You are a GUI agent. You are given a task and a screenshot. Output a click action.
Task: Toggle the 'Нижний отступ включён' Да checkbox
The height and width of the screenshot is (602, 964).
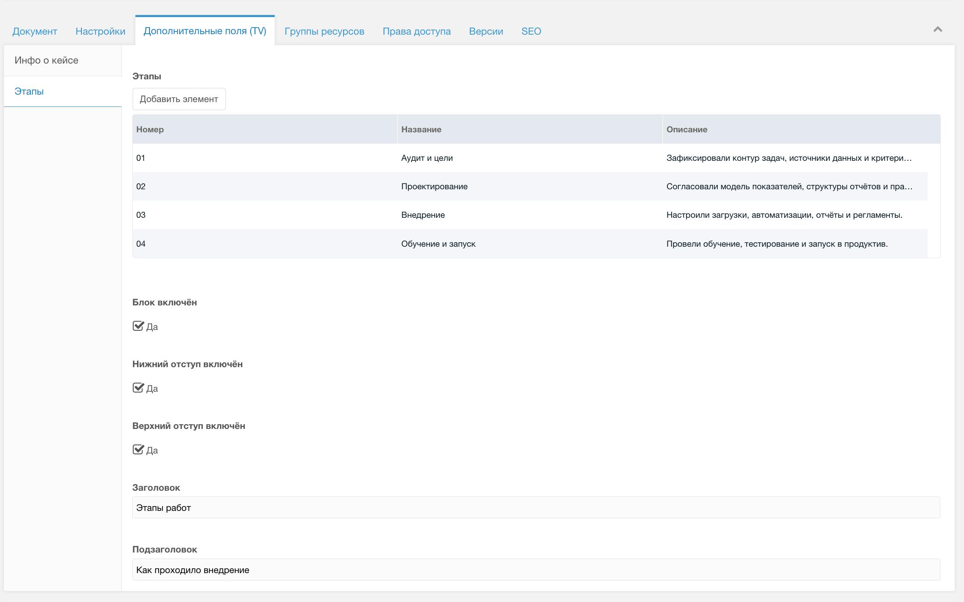(138, 388)
